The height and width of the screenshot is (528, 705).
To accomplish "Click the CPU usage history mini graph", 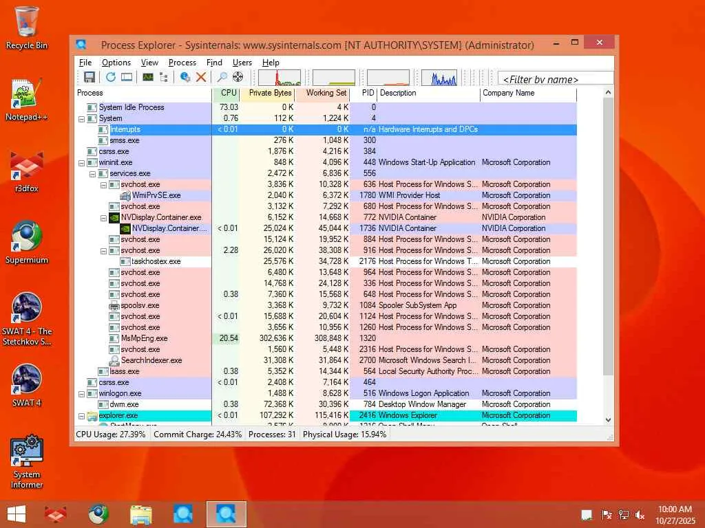I will pyautogui.click(x=280, y=77).
